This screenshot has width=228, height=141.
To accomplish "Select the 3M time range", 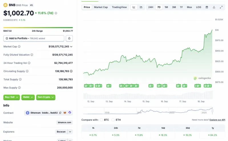I will click(x=174, y=7).
